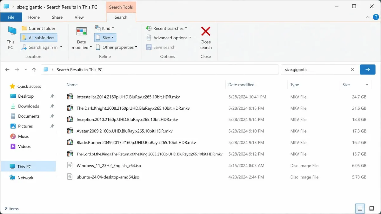Open Other properties dropdown

click(x=117, y=47)
